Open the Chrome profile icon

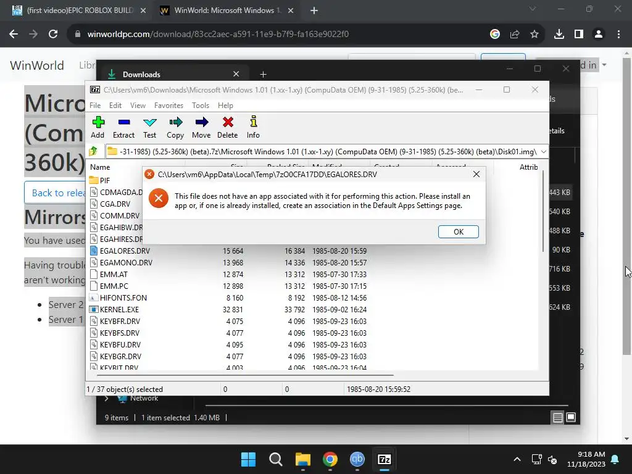[599, 35]
